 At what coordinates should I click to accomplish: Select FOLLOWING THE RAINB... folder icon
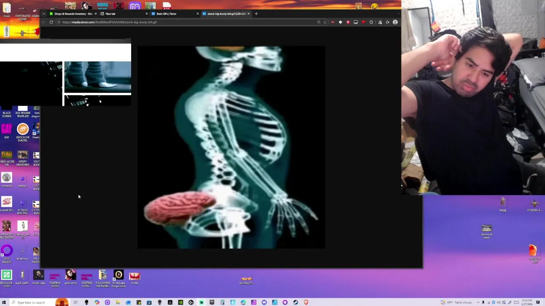click(x=103, y=279)
